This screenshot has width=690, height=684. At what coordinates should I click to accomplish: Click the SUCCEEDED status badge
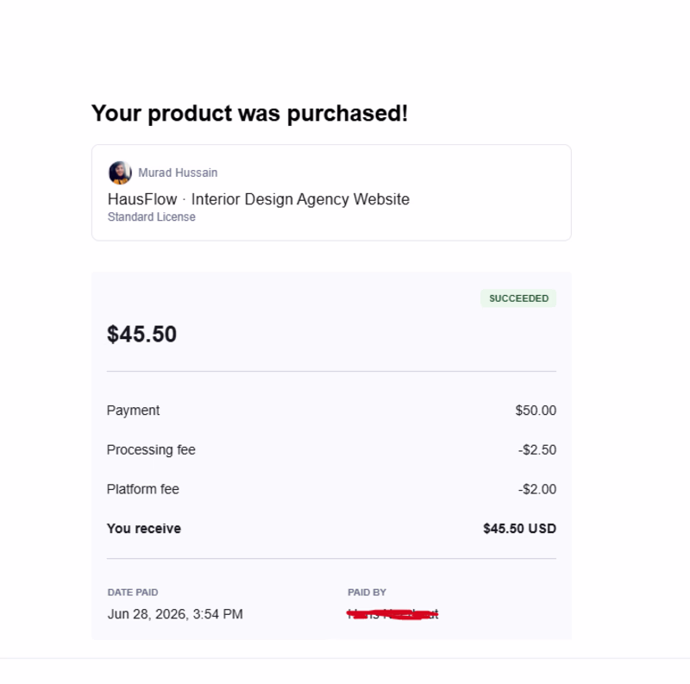(x=518, y=298)
